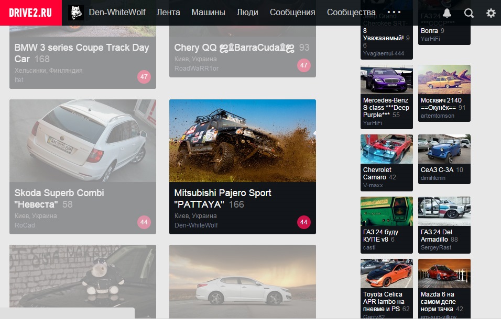
Task: Open the green ГАЗ 24 буду КУПЕ thumbnail
Action: pos(387,211)
